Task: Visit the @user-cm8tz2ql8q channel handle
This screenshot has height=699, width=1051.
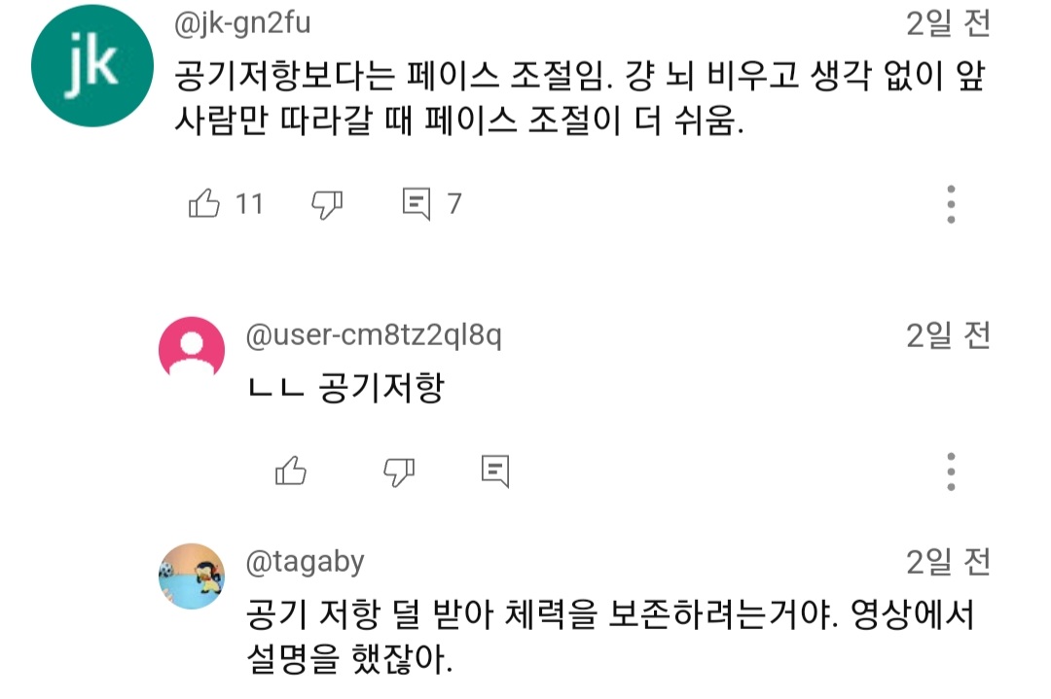Action: click(375, 336)
